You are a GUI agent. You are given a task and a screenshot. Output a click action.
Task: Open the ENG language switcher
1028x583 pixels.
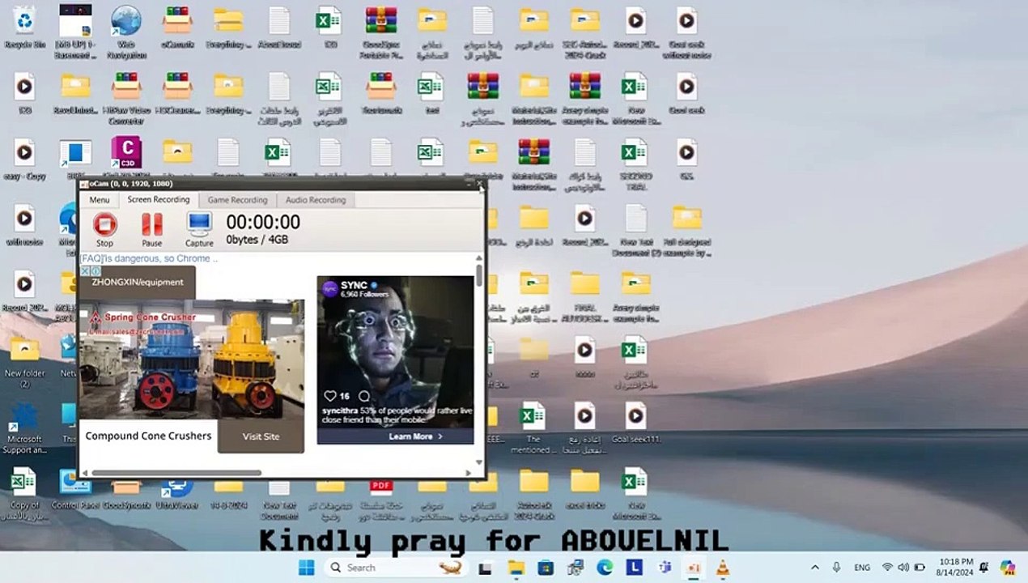[x=862, y=568]
